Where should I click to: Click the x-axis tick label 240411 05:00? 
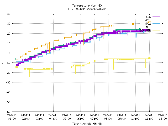(x=67, y=117)
